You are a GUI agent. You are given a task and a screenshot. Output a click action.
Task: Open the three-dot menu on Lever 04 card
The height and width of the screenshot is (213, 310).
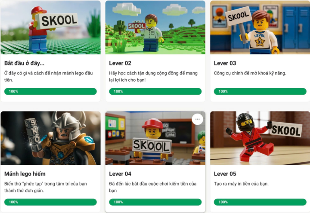[x=197, y=119]
